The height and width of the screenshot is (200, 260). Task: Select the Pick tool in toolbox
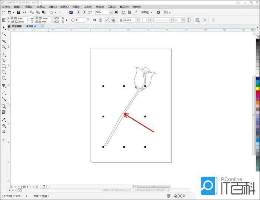click(4, 28)
